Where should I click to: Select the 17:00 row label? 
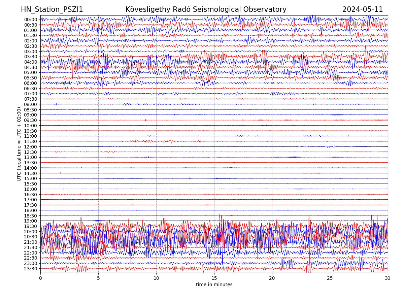[30, 200]
